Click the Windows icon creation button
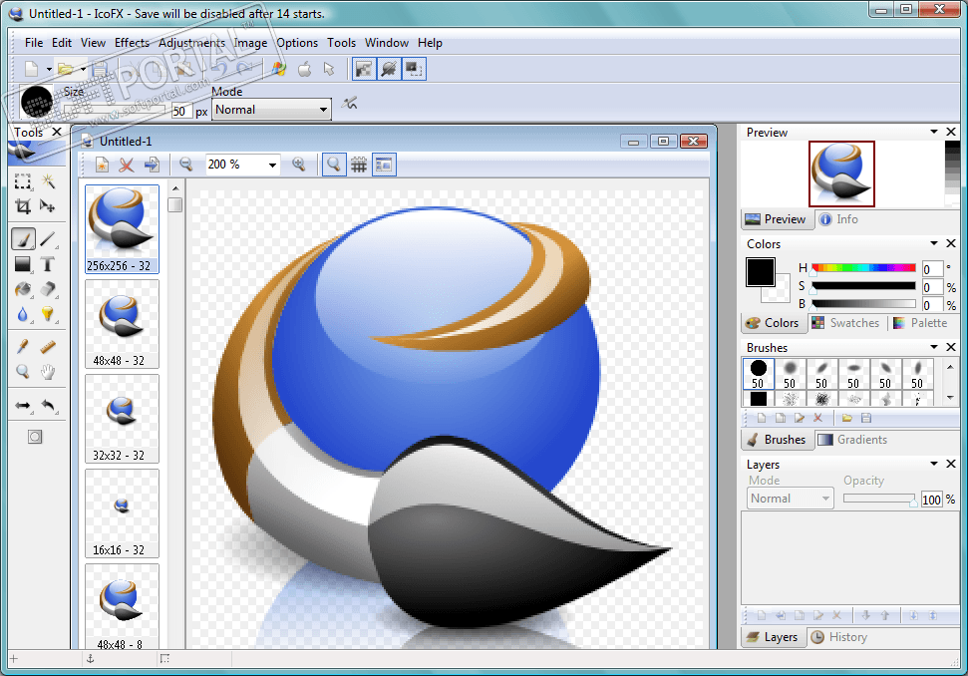 click(280, 69)
